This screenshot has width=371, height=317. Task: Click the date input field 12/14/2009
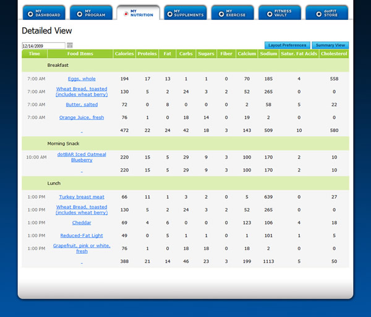[43, 45]
